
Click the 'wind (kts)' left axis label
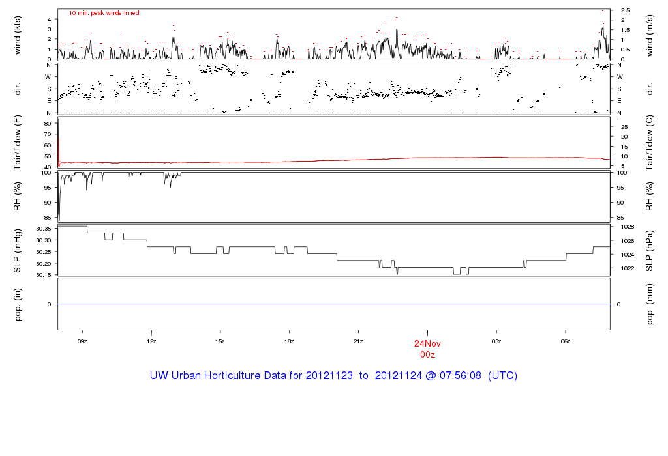[x=18, y=35]
